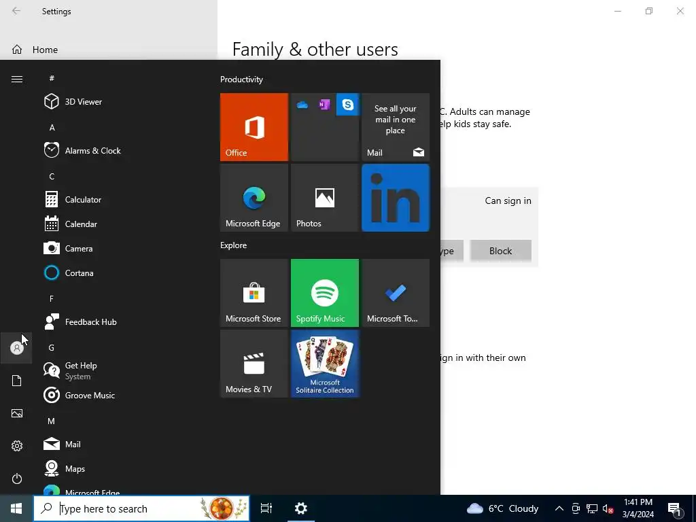Open the weather widget showing 6°C Cloudy
Viewport: 696px width, 522px height.
(502, 508)
